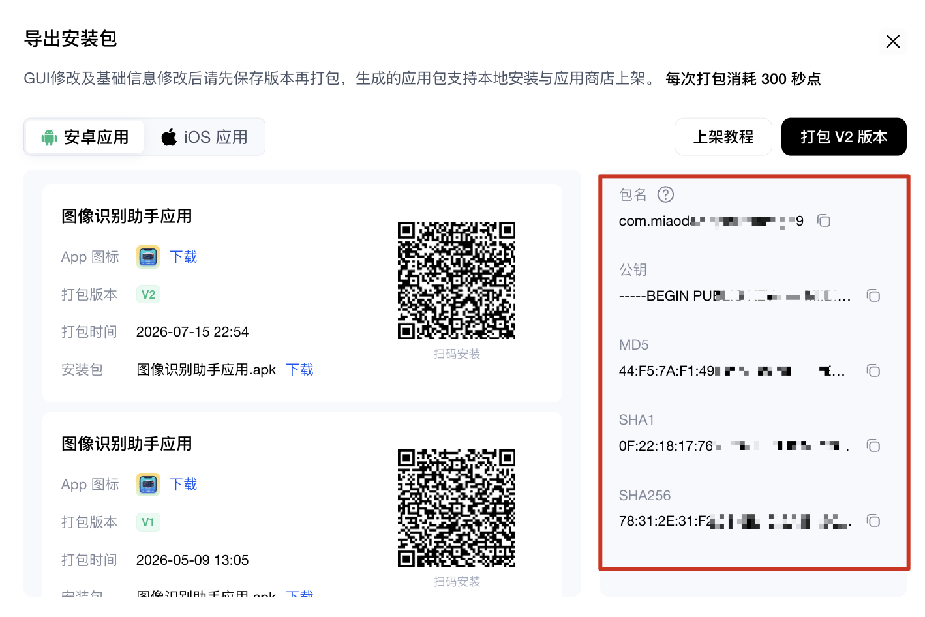
Task: Click the V2 build's App icon image
Action: point(148,257)
